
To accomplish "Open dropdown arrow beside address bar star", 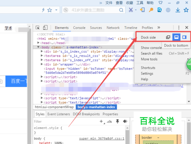I will coord(56,10).
